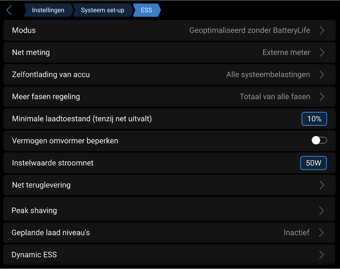Open Geoptimaliseerd zonder BatteryLife mode selection
The width and height of the screenshot is (340, 269).
(x=249, y=30)
